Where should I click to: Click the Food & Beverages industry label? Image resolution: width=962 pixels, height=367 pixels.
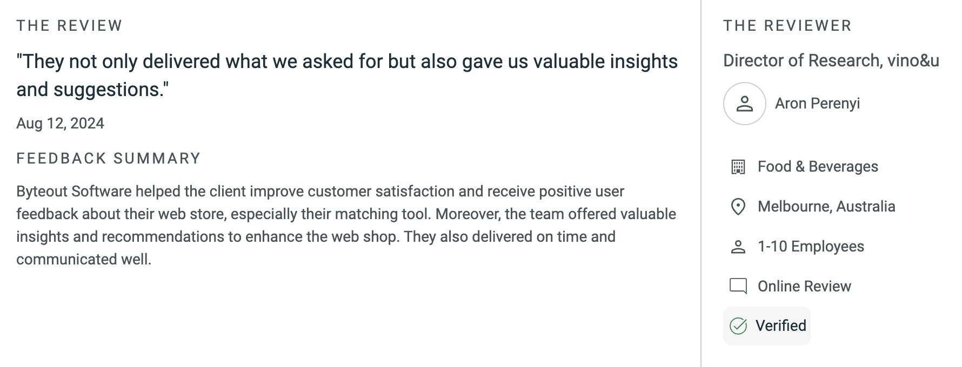pos(818,167)
